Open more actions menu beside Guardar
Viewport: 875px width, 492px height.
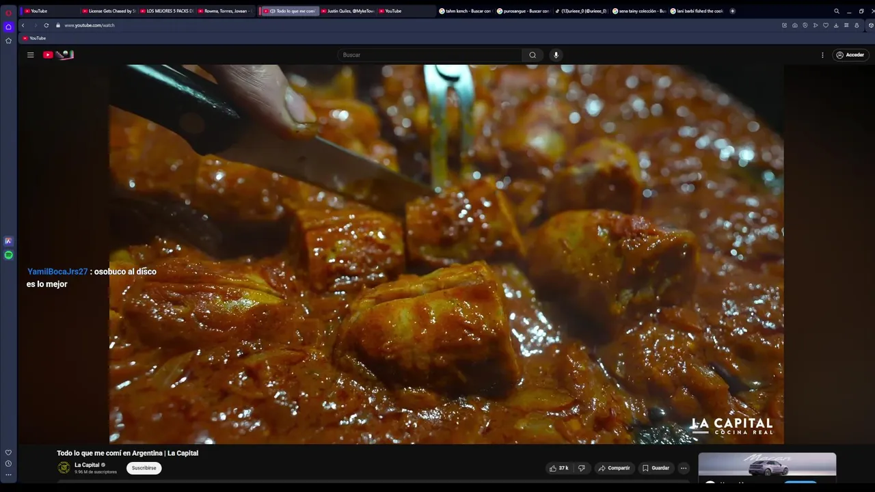[684, 468]
